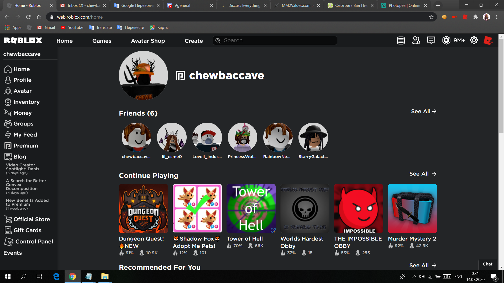Open the friends icon in navbar

tap(416, 40)
